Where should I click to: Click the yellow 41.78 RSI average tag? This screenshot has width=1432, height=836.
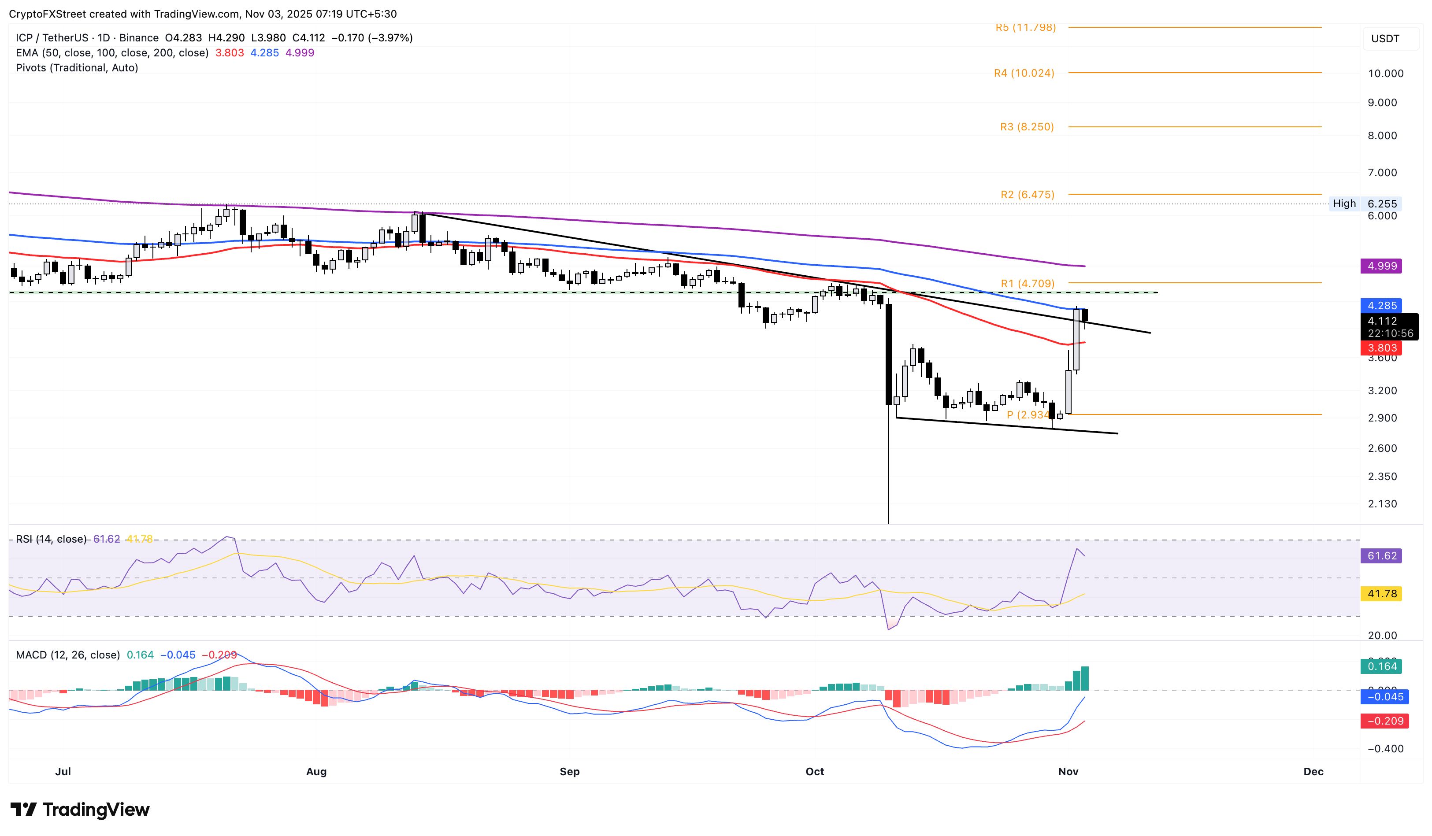(1381, 594)
